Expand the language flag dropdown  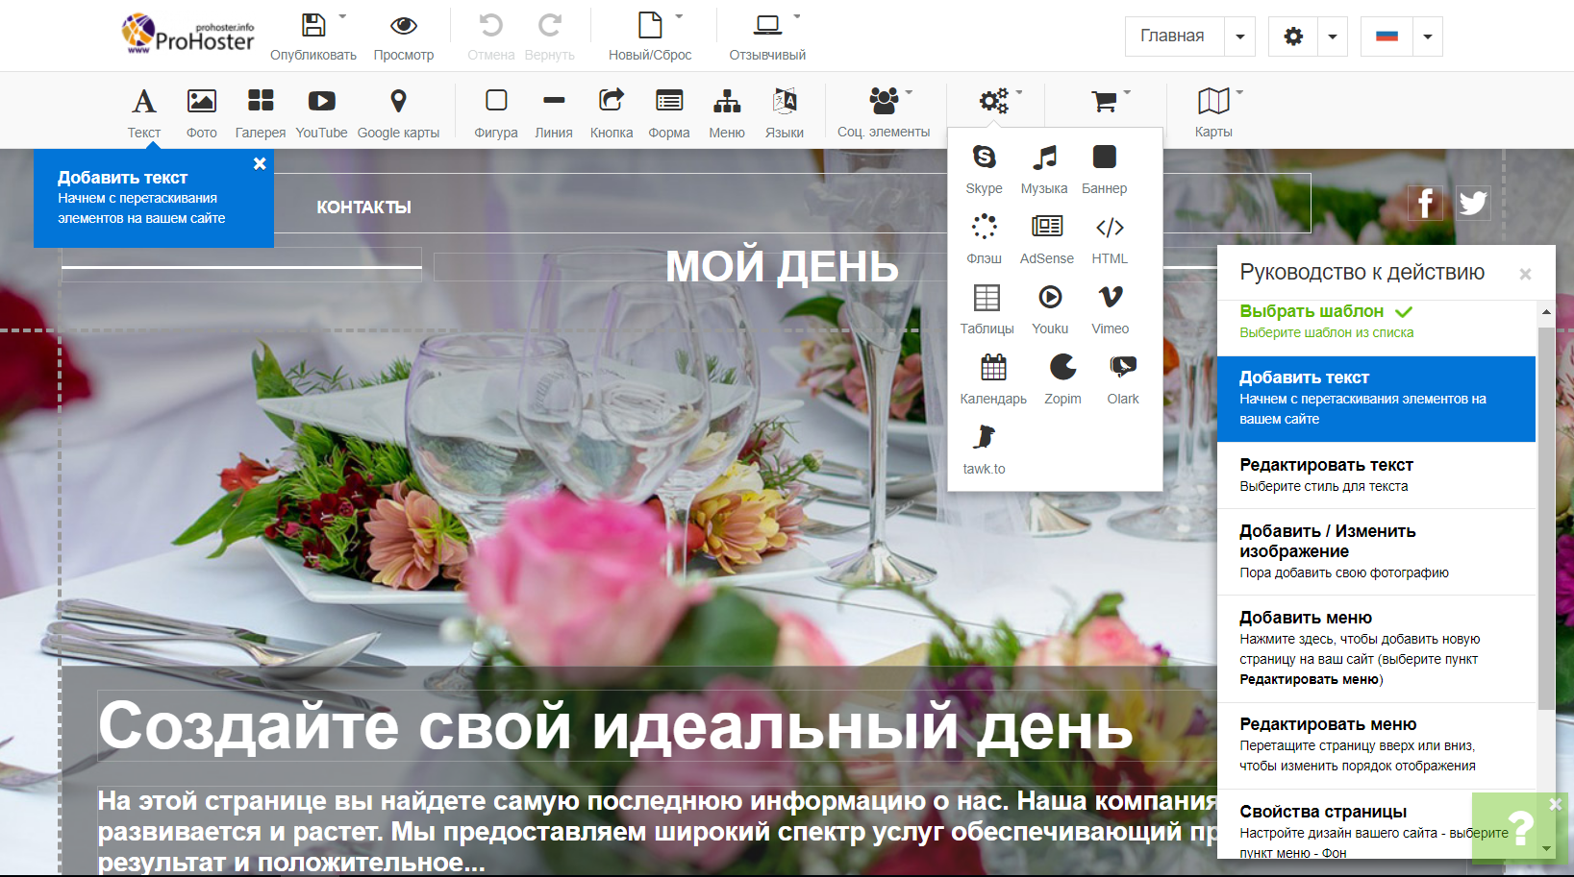pyautogui.click(x=1427, y=37)
